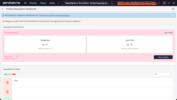The height and width of the screenshot is (100, 177).
Task: Click the ServiceNow logo
Action: (12, 3)
